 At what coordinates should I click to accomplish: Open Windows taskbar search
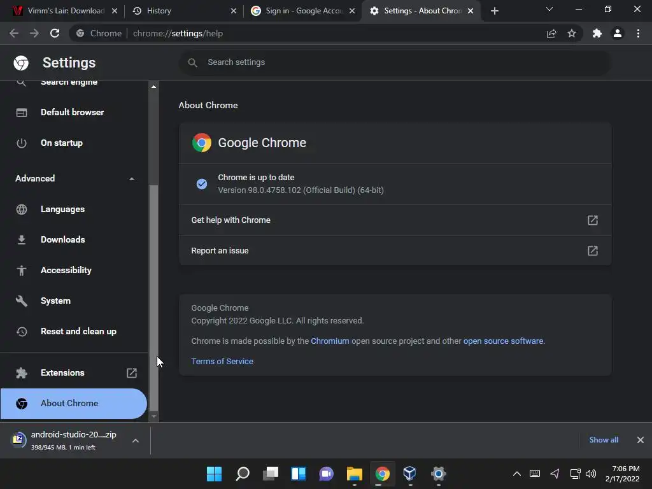coord(243,474)
